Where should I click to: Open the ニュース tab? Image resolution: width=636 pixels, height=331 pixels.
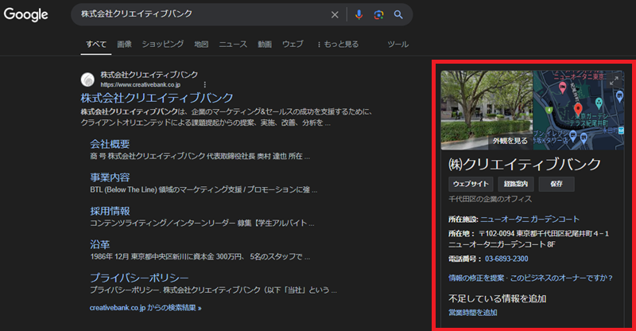[233, 44]
